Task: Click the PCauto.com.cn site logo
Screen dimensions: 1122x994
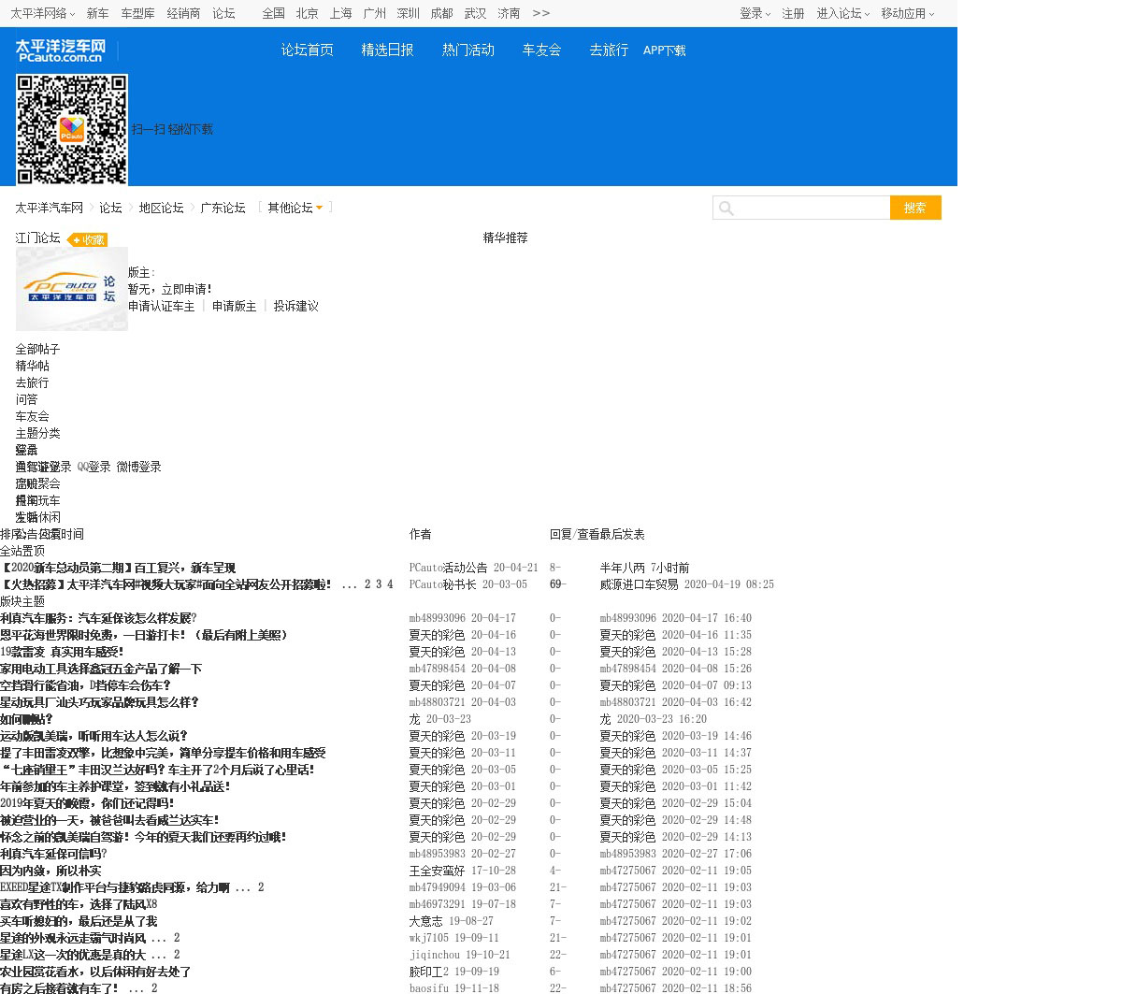Action: tap(61, 50)
